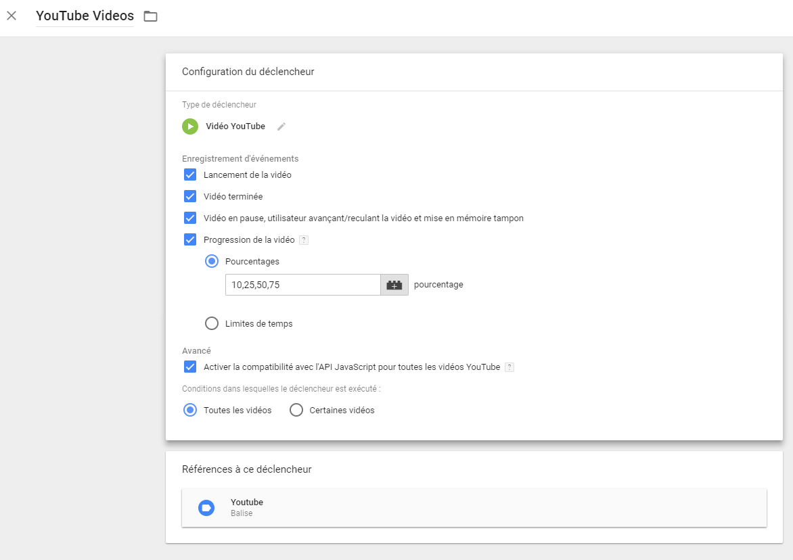Click the percentages input field
Viewport: 793px width, 560px height.
(x=302, y=285)
